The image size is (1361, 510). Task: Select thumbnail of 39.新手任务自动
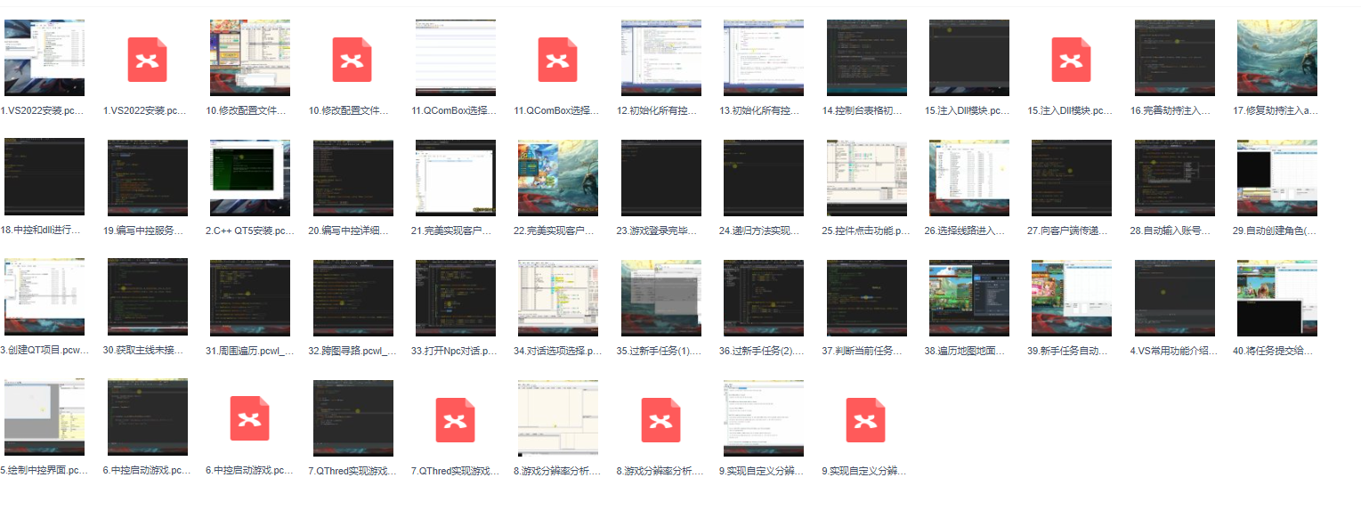[1072, 297]
